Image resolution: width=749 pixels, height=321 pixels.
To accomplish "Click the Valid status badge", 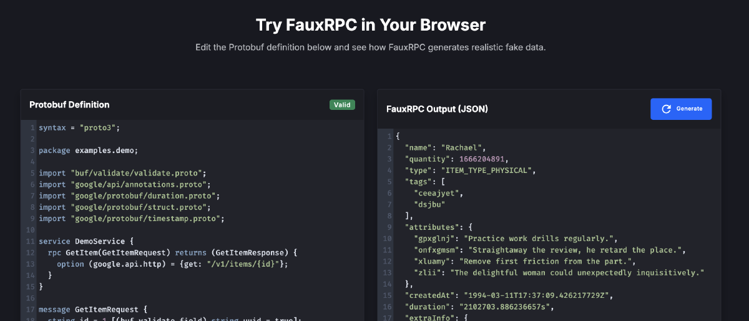I will click(x=342, y=105).
